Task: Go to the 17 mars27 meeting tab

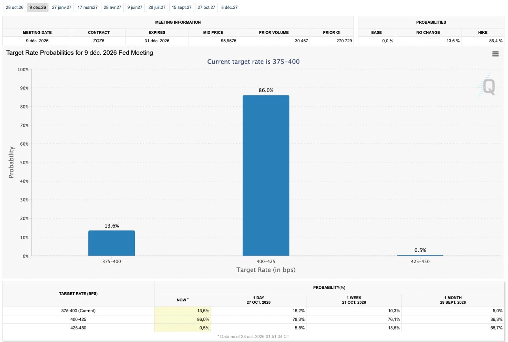Action: [x=88, y=7]
